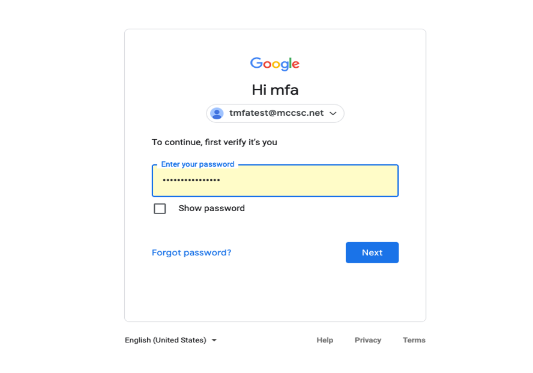Select the tmfatest@mccsc.net account chip

coord(276,113)
